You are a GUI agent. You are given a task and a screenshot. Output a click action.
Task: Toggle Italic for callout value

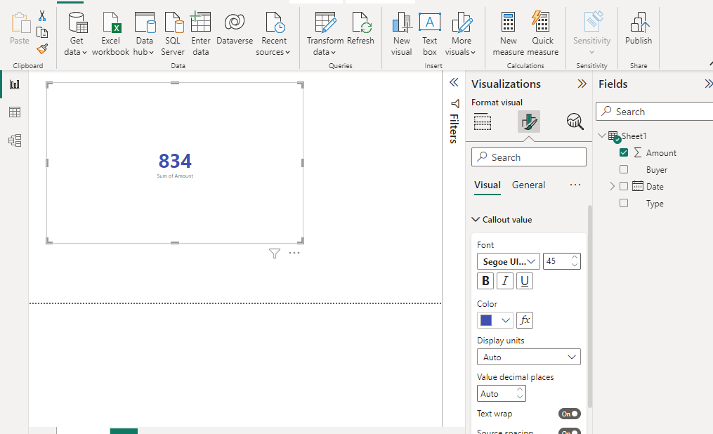[x=505, y=282]
